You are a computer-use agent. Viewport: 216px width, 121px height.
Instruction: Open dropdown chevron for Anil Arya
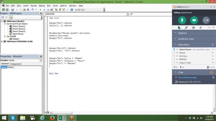(213, 56)
